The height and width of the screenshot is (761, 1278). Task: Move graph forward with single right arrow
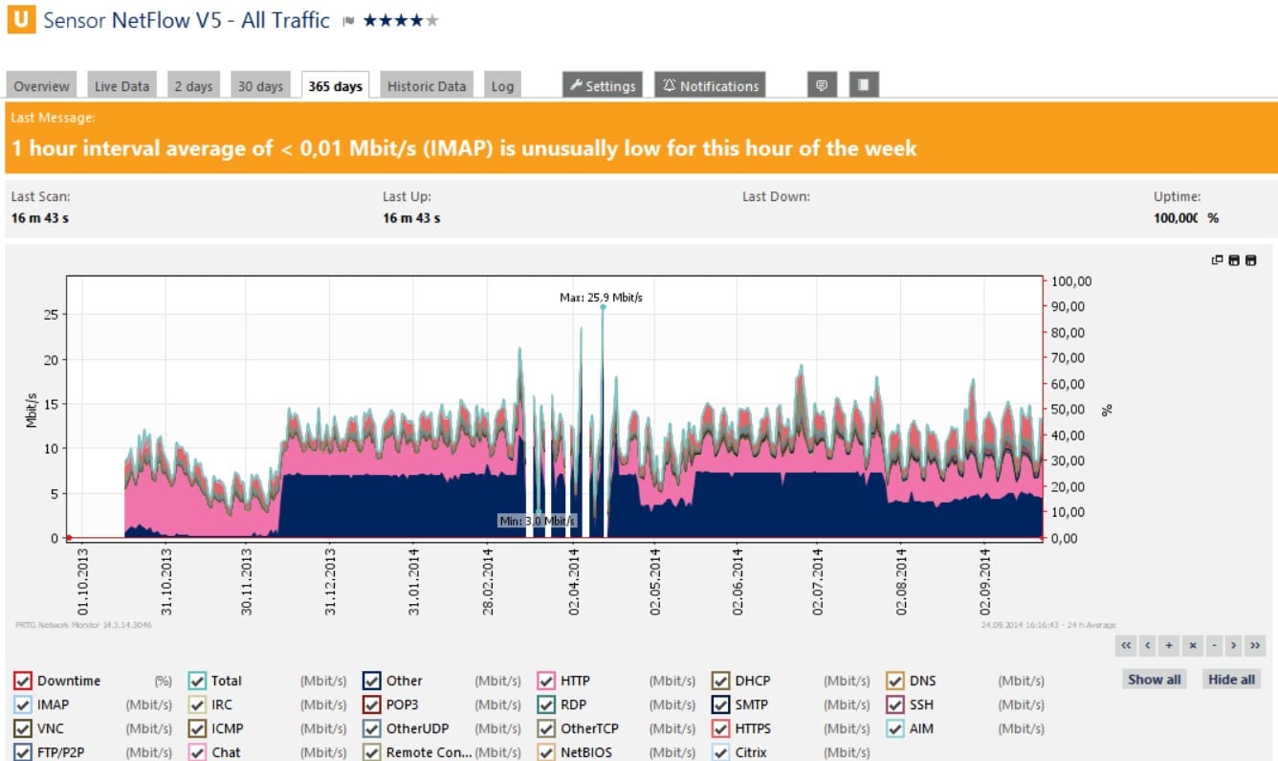click(x=1234, y=645)
